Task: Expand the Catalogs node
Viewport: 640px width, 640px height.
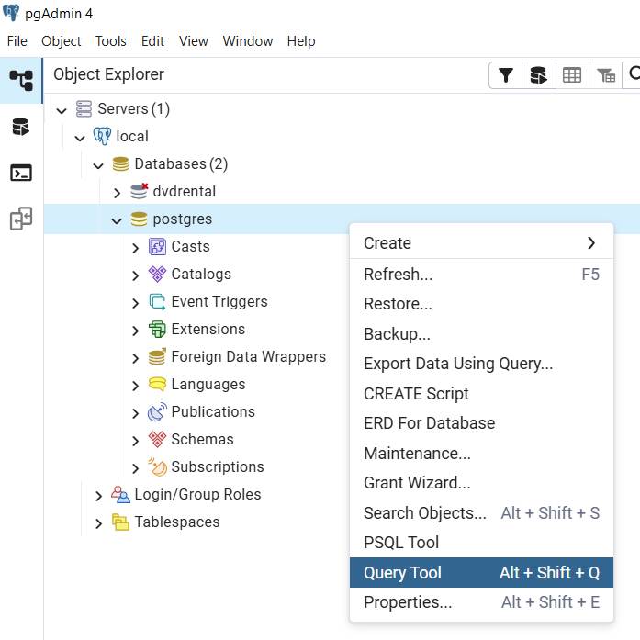Action: 136,275
